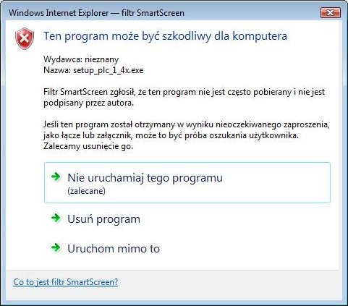Click the "Jeśli ten program został otrzymany" line
This screenshot has width=348, height=306.
187,124
